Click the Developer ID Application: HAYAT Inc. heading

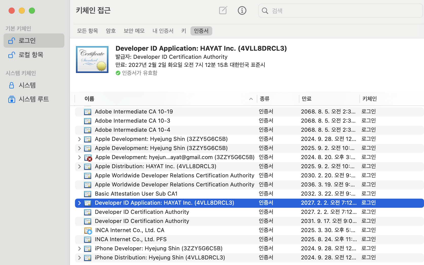click(x=201, y=48)
